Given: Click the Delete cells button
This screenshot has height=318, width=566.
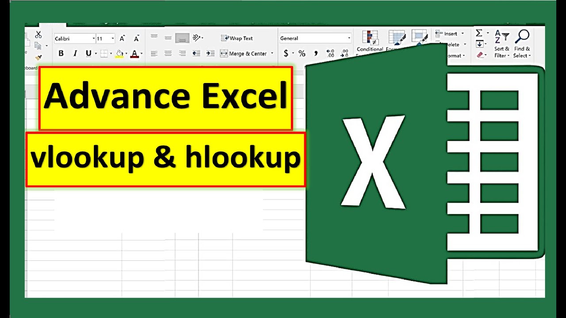Looking at the screenshot, I should 454,45.
